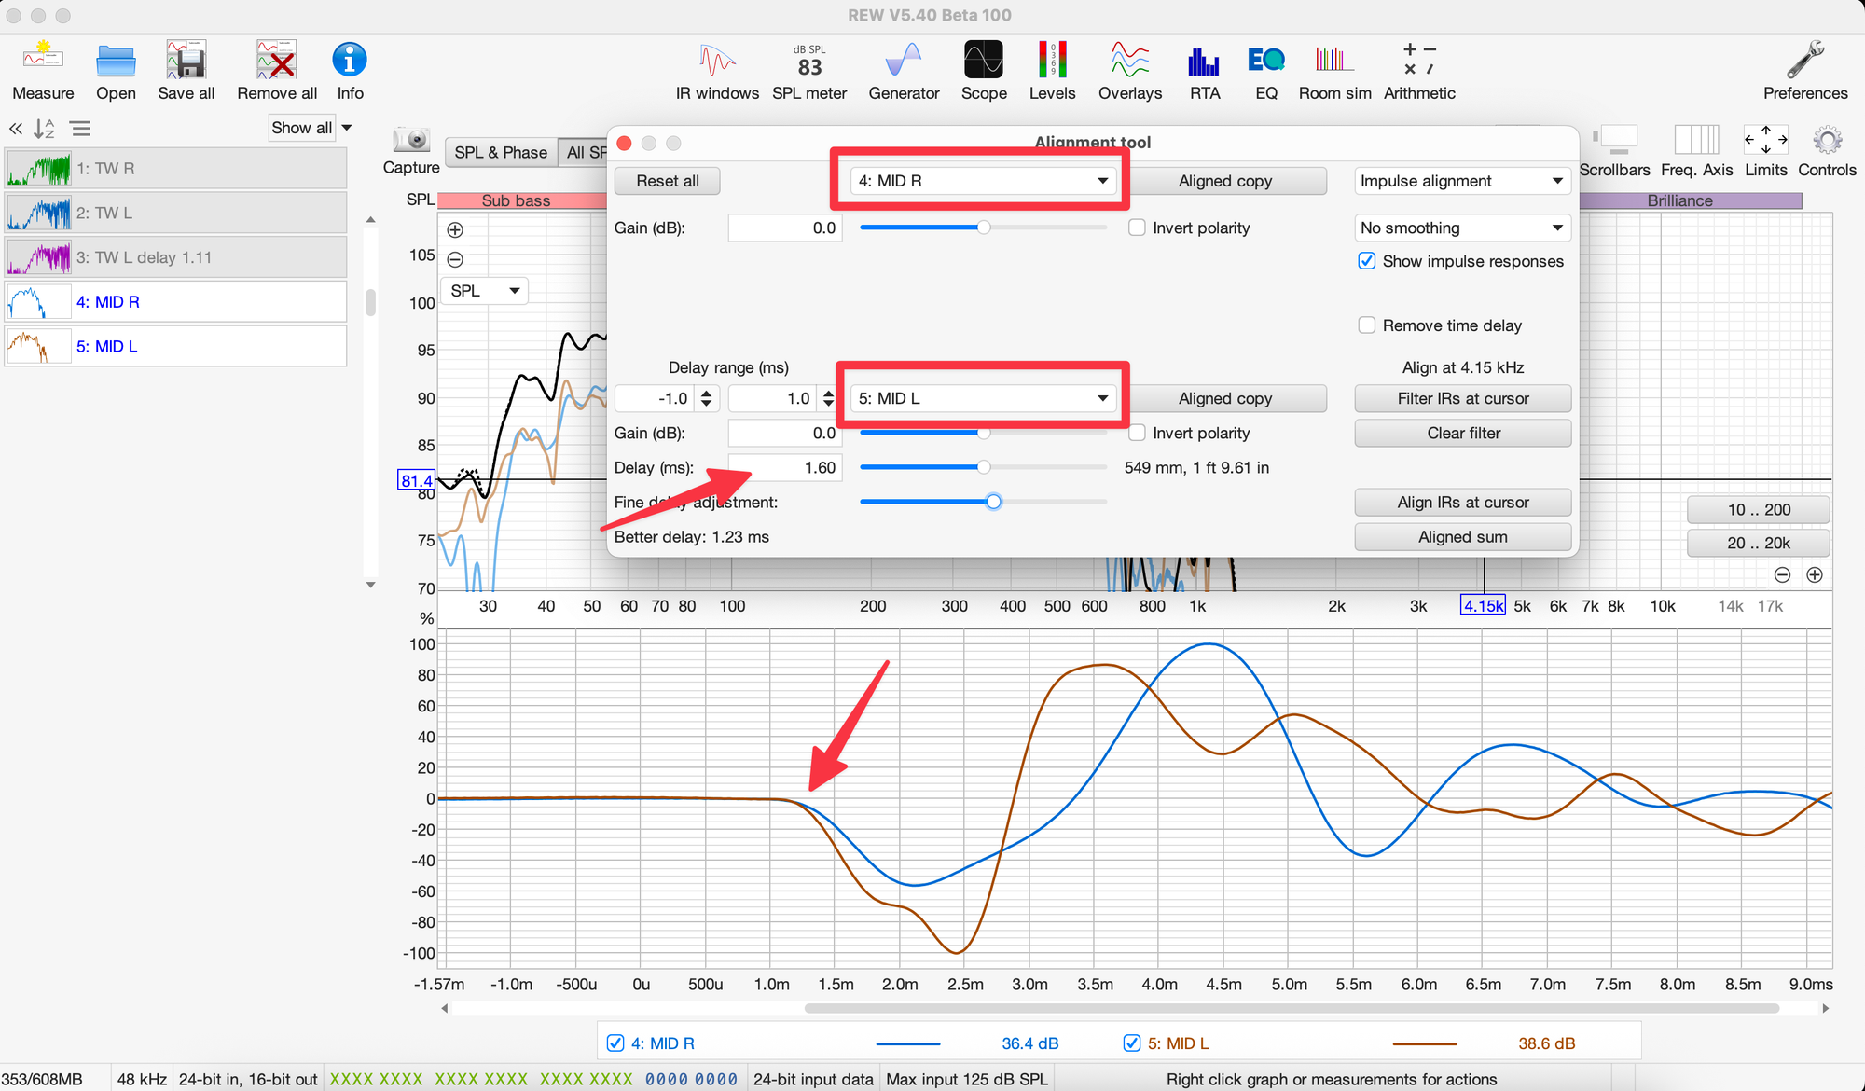The height and width of the screenshot is (1091, 1865).
Task: Open the Impulse alignment dropdown
Action: click(x=1461, y=181)
